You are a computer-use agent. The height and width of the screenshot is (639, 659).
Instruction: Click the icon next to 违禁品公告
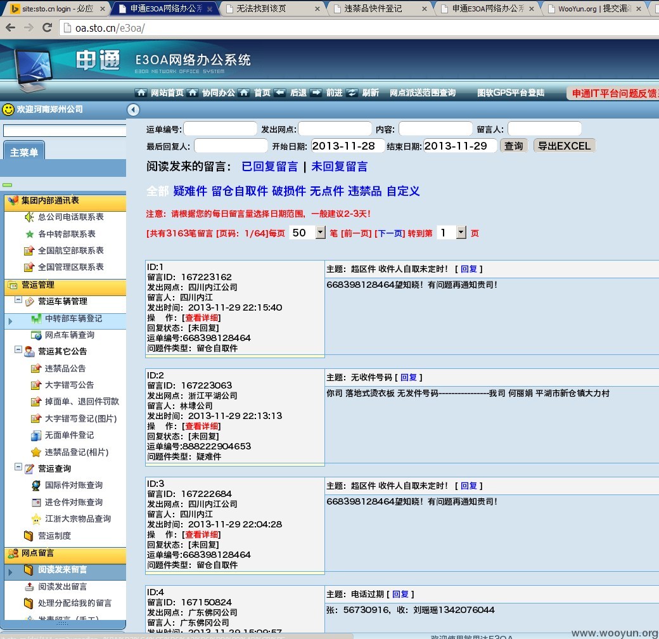coord(36,369)
